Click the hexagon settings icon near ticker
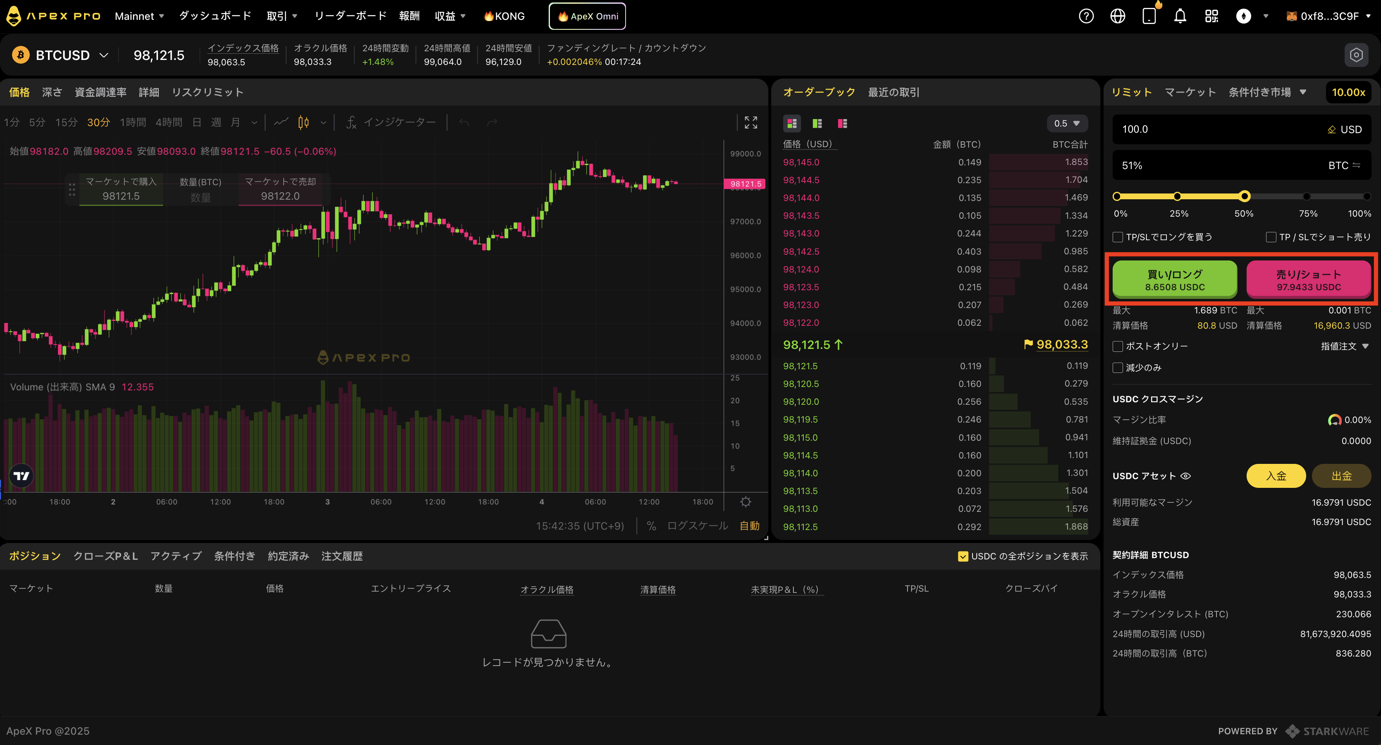 pyautogui.click(x=1356, y=55)
